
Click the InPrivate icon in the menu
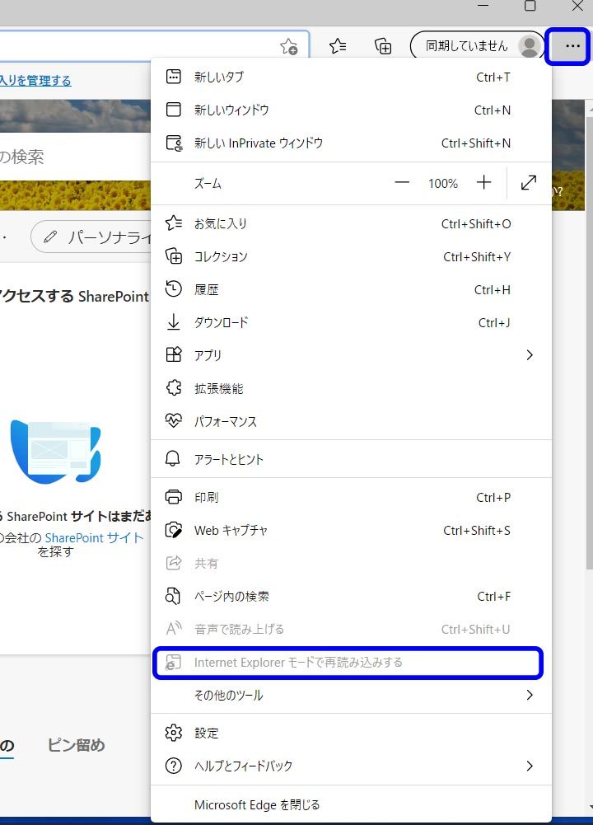tap(174, 143)
